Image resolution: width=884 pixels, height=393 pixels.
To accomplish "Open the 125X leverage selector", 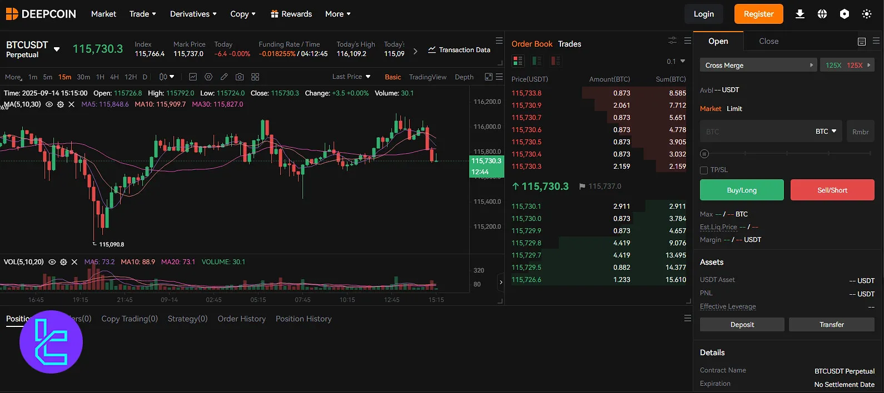I will click(847, 65).
